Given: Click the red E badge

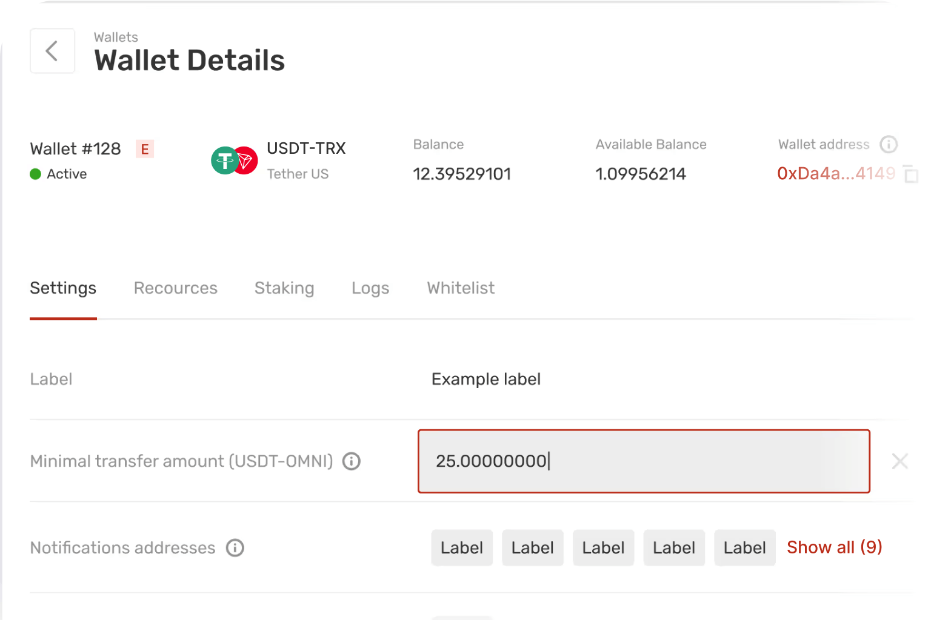Looking at the screenshot, I should tap(145, 149).
